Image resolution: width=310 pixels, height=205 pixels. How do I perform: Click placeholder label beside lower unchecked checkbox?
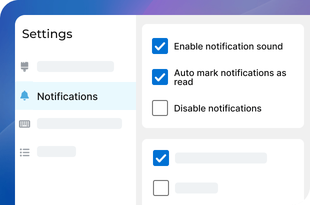click(x=196, y=188)
